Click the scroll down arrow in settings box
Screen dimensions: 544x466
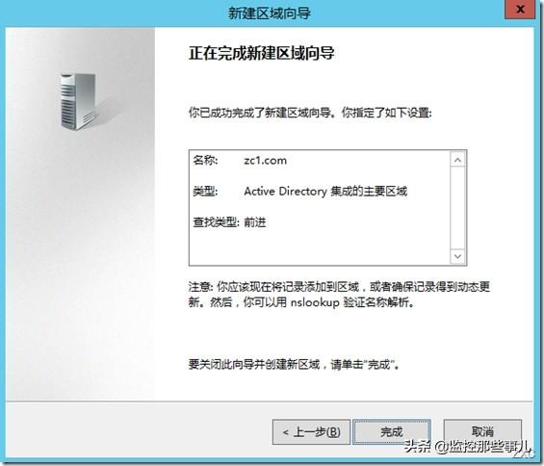[457, 256]
